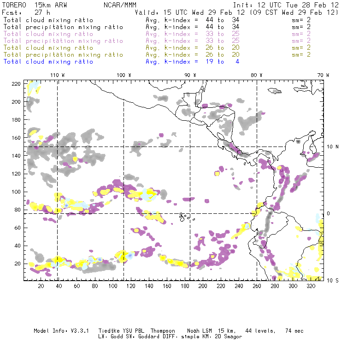341x341 pixels.
Task: Select the black 'Total precipitation mixing ratio' legend line
Action: 63,27
